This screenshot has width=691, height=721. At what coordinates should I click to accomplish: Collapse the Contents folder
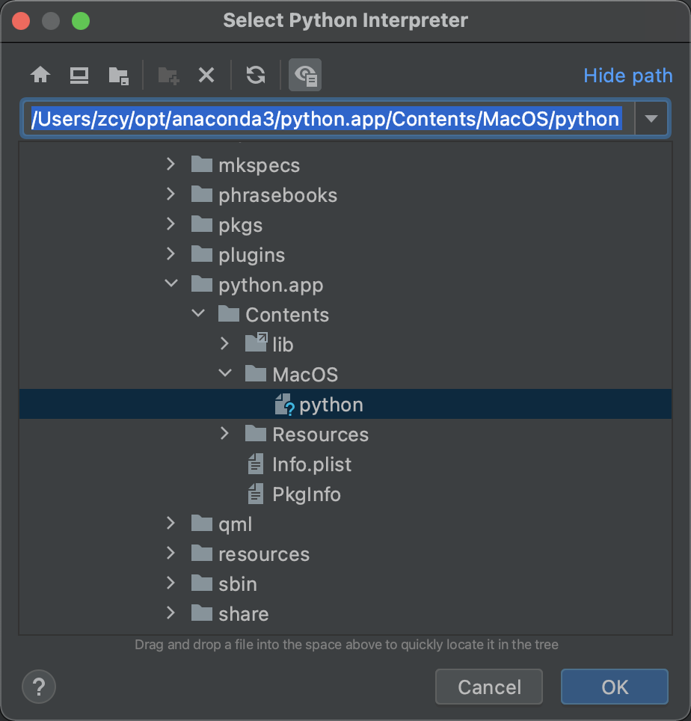click(198, 314)
